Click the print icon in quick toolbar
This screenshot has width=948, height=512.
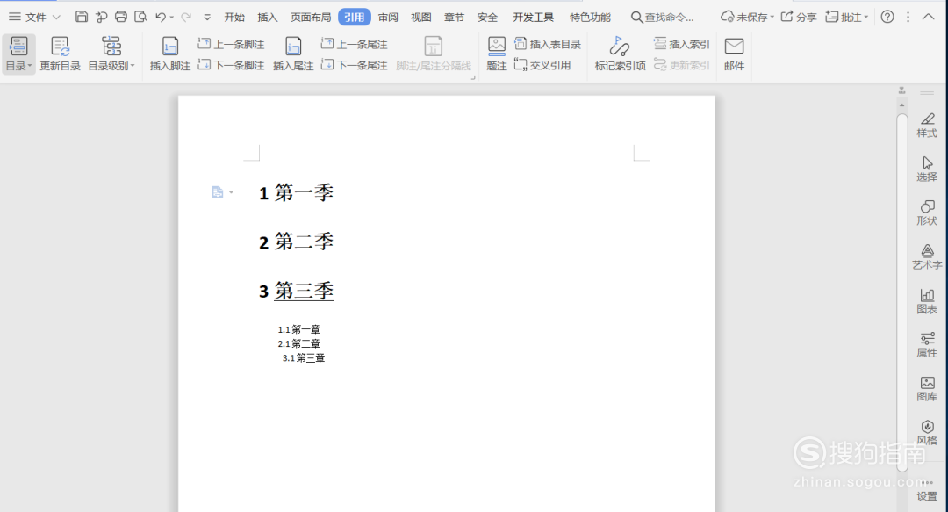point(121,17)
